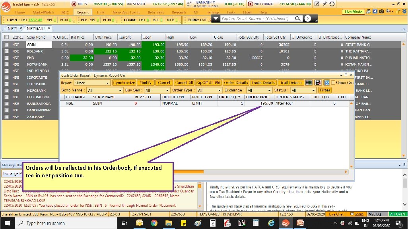Image resolution: width=408 pixels, height=229 pixels.
Task: Open the News And Events menu
Action: coord(126,12)
